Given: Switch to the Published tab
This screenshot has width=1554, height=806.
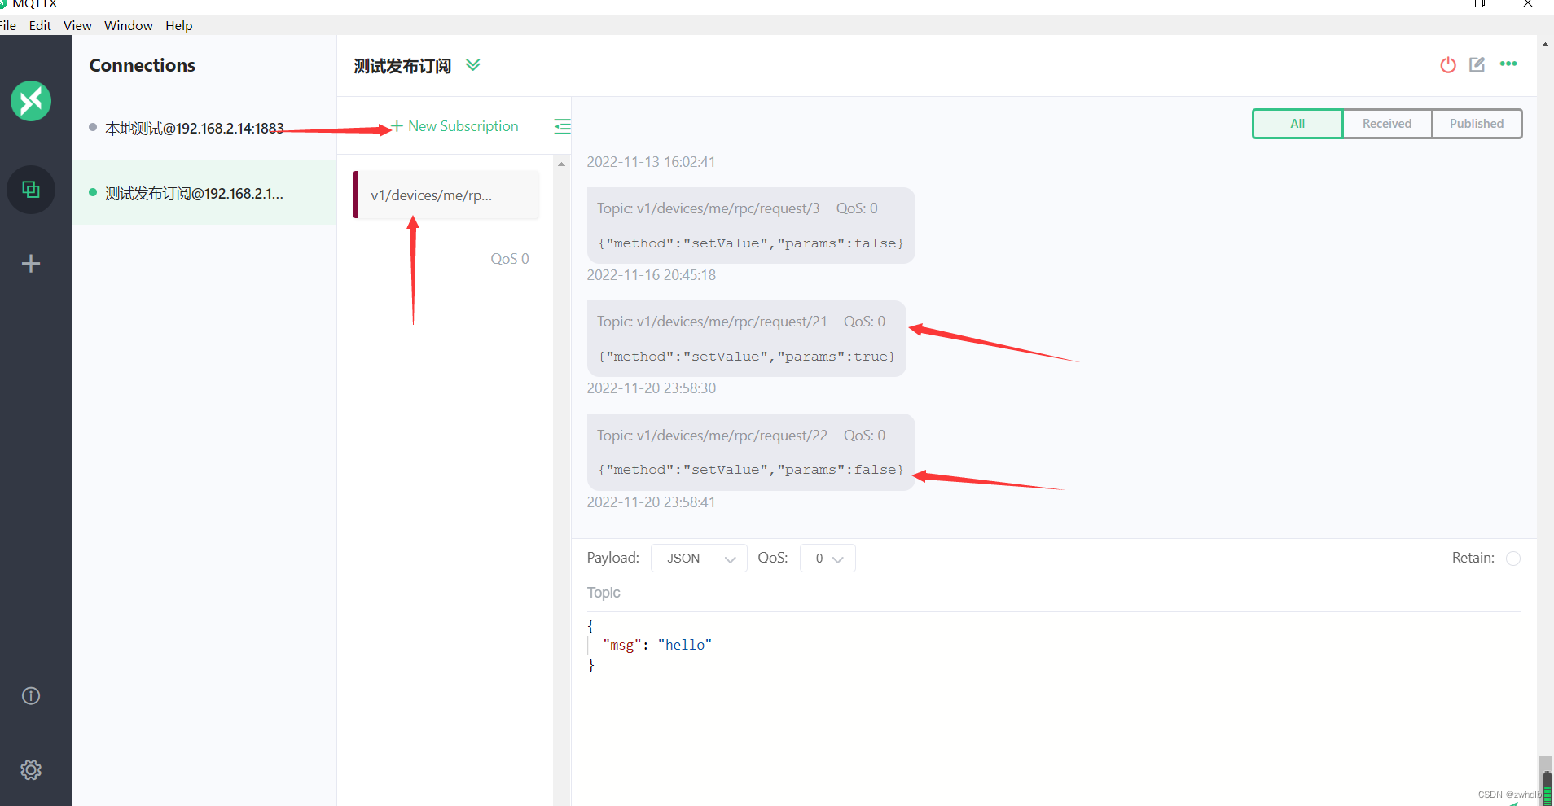Looking at the screenshot, I should point(1476,123).
